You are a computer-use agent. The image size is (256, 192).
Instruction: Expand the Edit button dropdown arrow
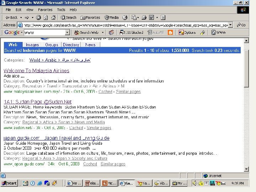[x=157, y=17]
